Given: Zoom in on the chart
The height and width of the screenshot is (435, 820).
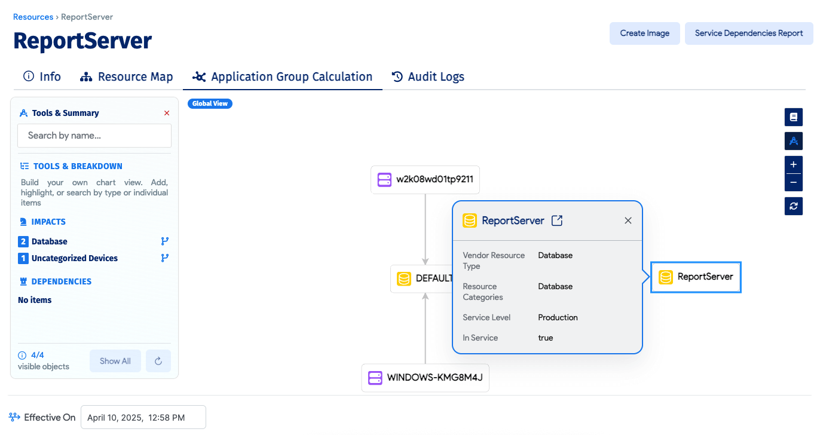Looking at the screenshot, I should (x=793, y=164).
